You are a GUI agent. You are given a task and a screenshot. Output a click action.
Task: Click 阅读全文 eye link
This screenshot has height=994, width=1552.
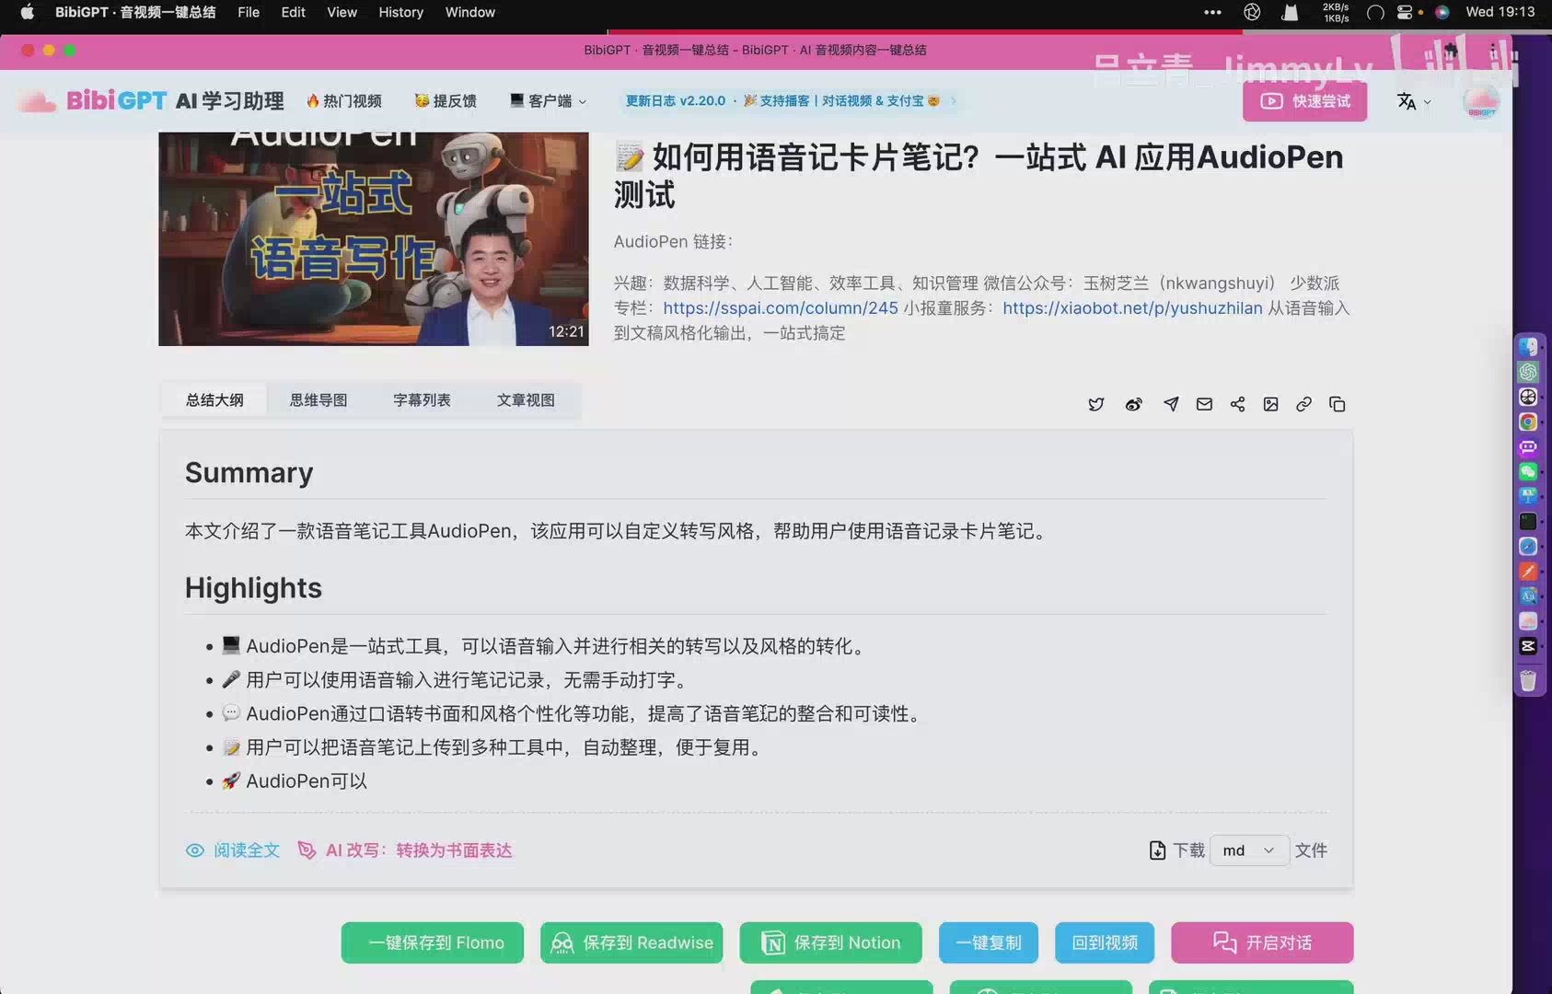[233, 850]
